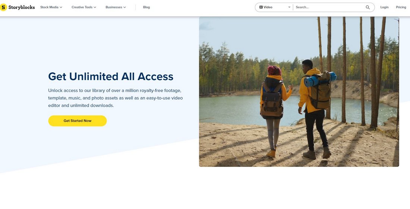Click the chevron arrow beside Businesses
Screen dimensions: 410x209
coord(124,7)
